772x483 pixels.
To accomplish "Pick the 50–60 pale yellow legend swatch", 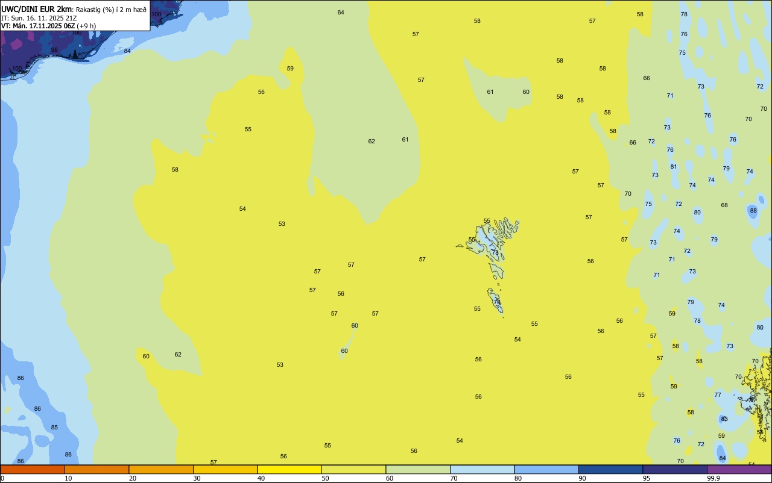I will point(353,469).
